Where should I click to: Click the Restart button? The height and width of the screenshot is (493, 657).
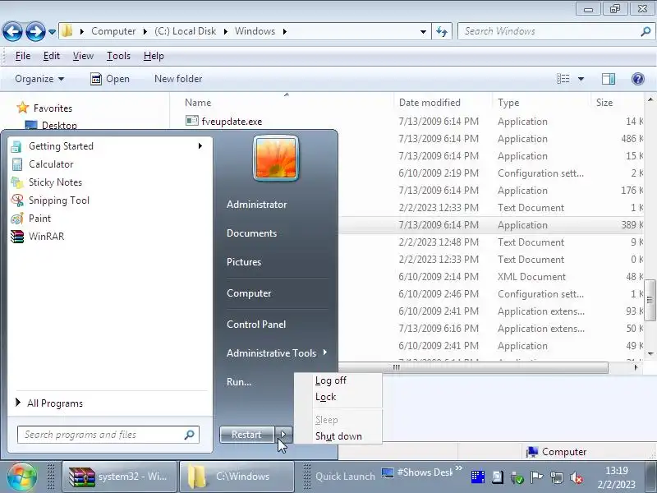(247, 435)
